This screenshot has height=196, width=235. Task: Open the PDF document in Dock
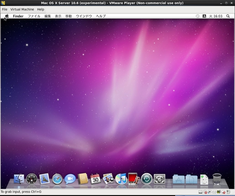(204, 180)
